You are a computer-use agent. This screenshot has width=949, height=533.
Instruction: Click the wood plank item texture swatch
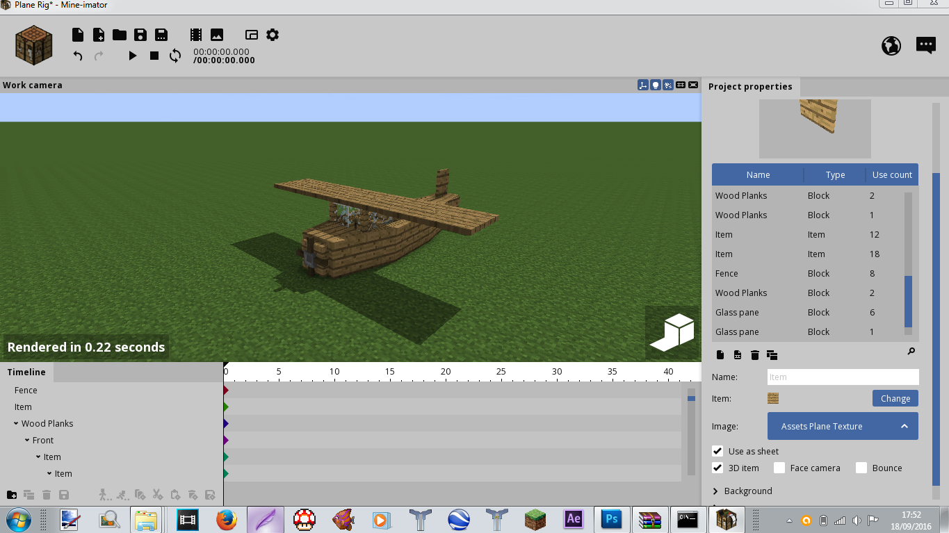click(x=773, y=398)
